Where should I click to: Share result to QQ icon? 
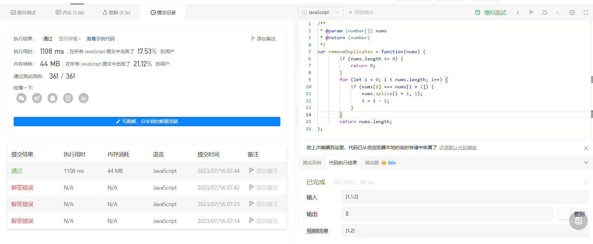[x=53, y=98]
